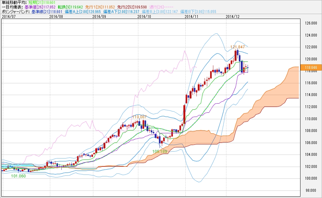Click the 121.847 high price marker
The height and width of the screenshot is (198, 322).
tap(238, 47)
